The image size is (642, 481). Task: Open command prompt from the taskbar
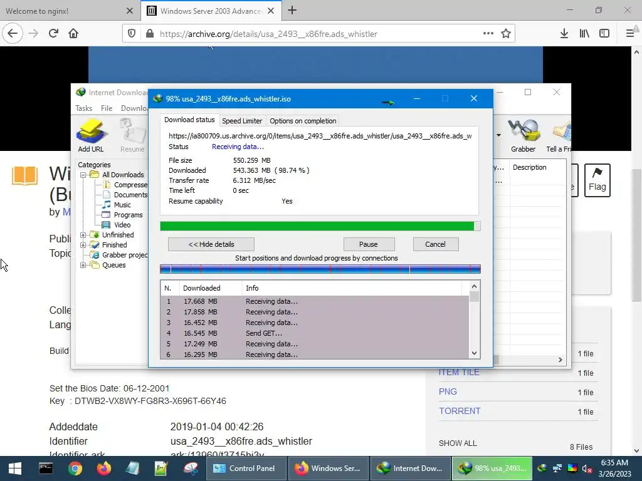[x=46, y=468]
